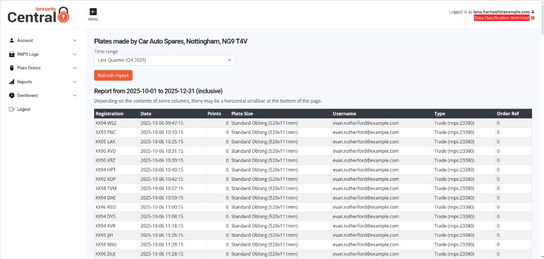The width and height of the screenshot is (544, 259).
Task: Open the Time range dropdown
Action: point(164,60)
